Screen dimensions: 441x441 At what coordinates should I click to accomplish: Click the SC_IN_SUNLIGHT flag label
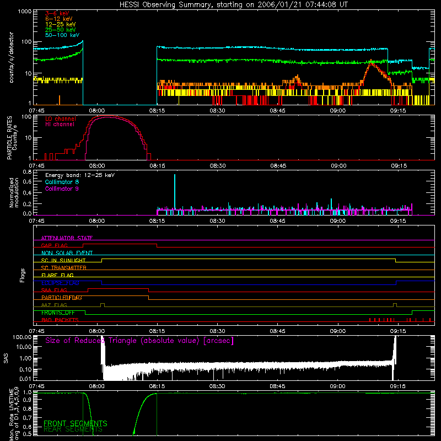pos(63,260)
